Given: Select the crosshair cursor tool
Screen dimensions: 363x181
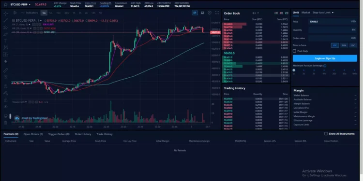Looking at the screenshot, I should click(x=5, y=14).
